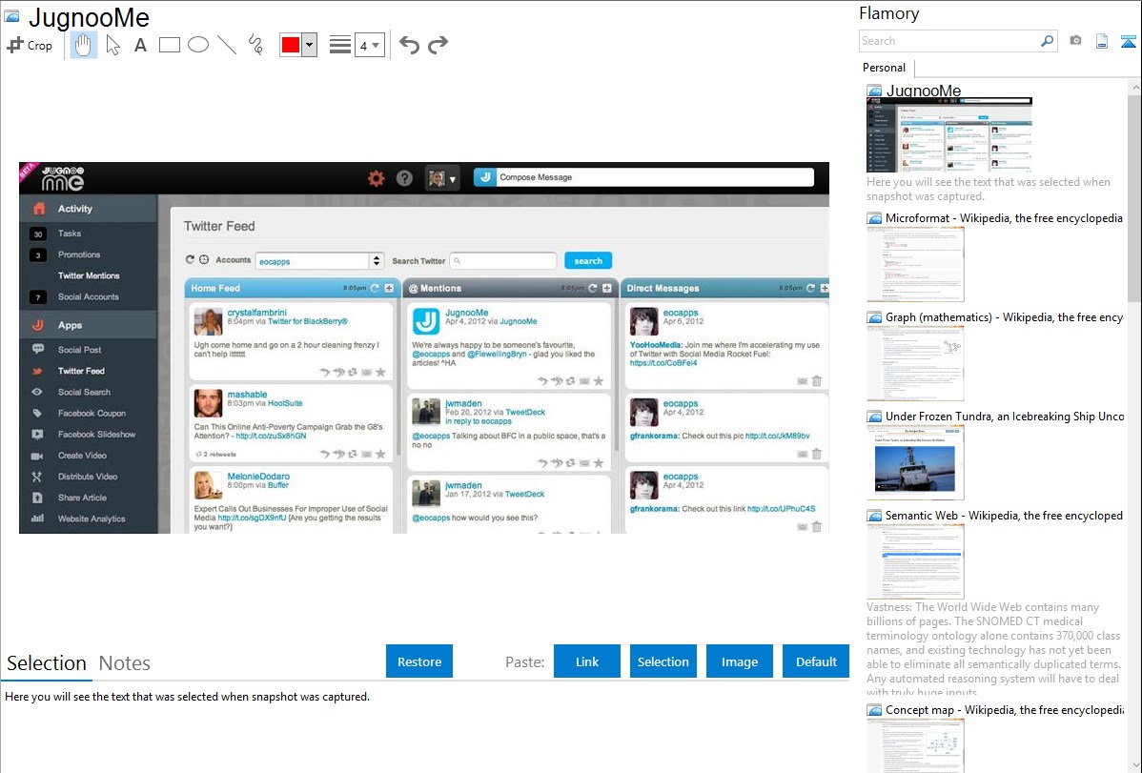The height and width of the screenshot is (773, 1142).
Task: Open Tasks in the JugnooMe sidebar
Action: (x=70, y=234)
